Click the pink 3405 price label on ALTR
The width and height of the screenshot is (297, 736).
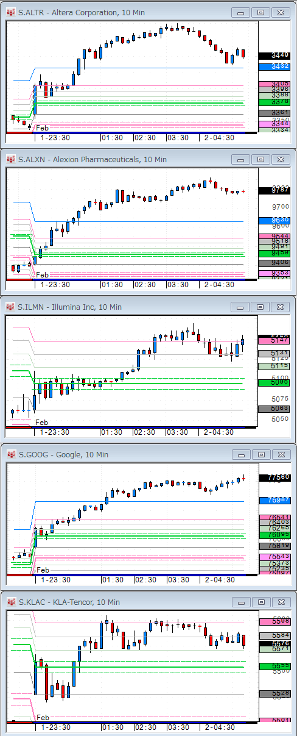coord(274,84)
